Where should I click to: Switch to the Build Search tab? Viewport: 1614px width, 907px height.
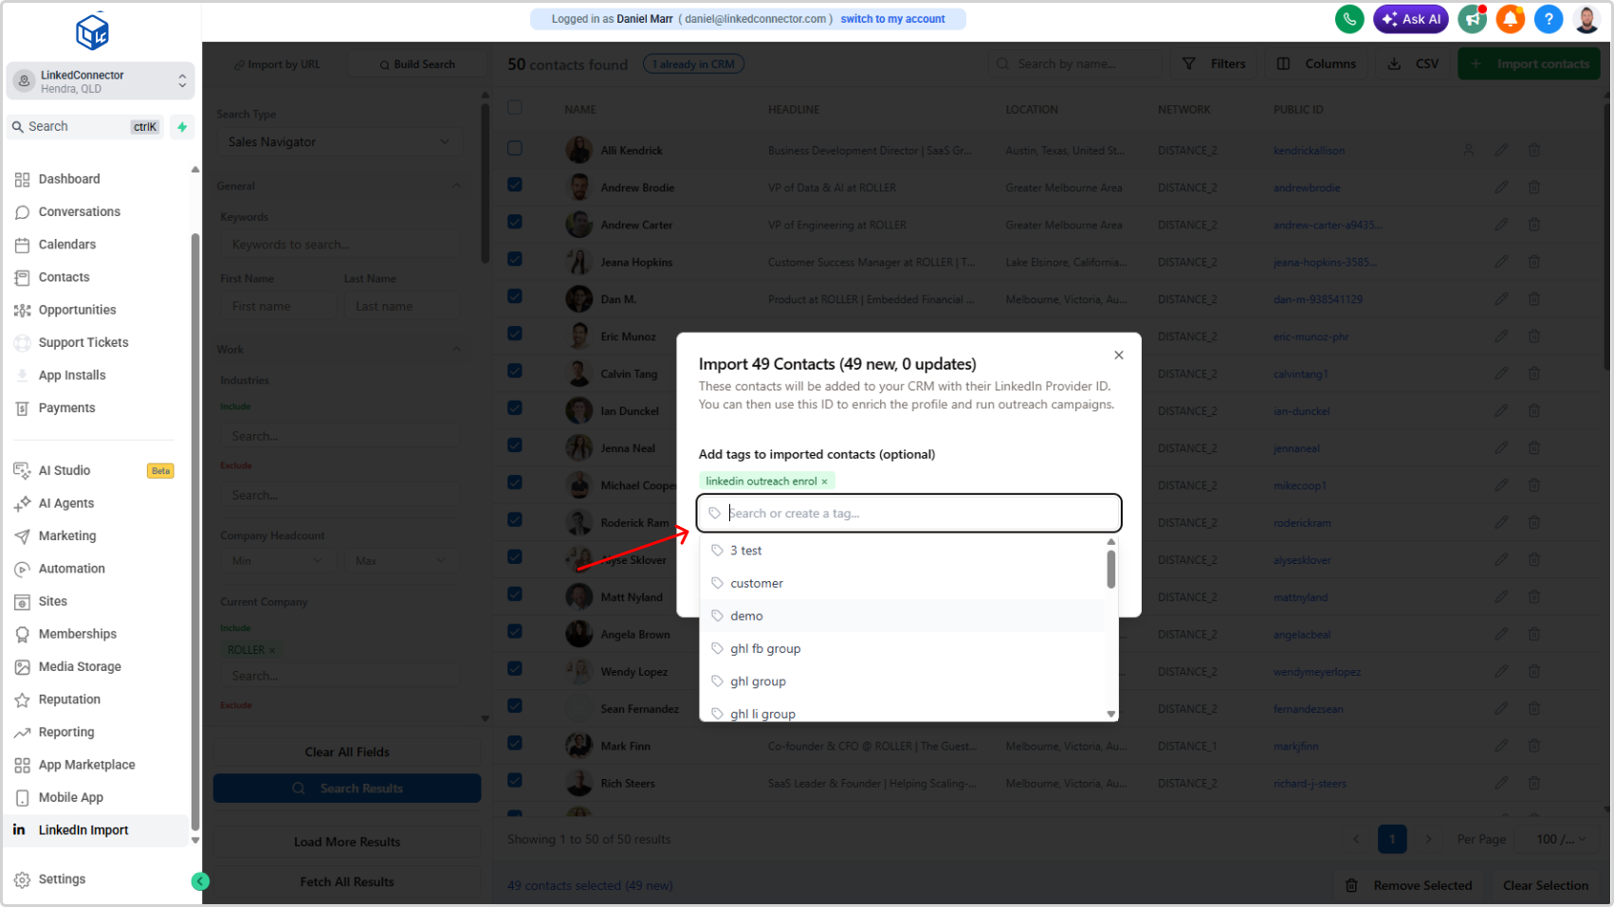click(417, 64)
